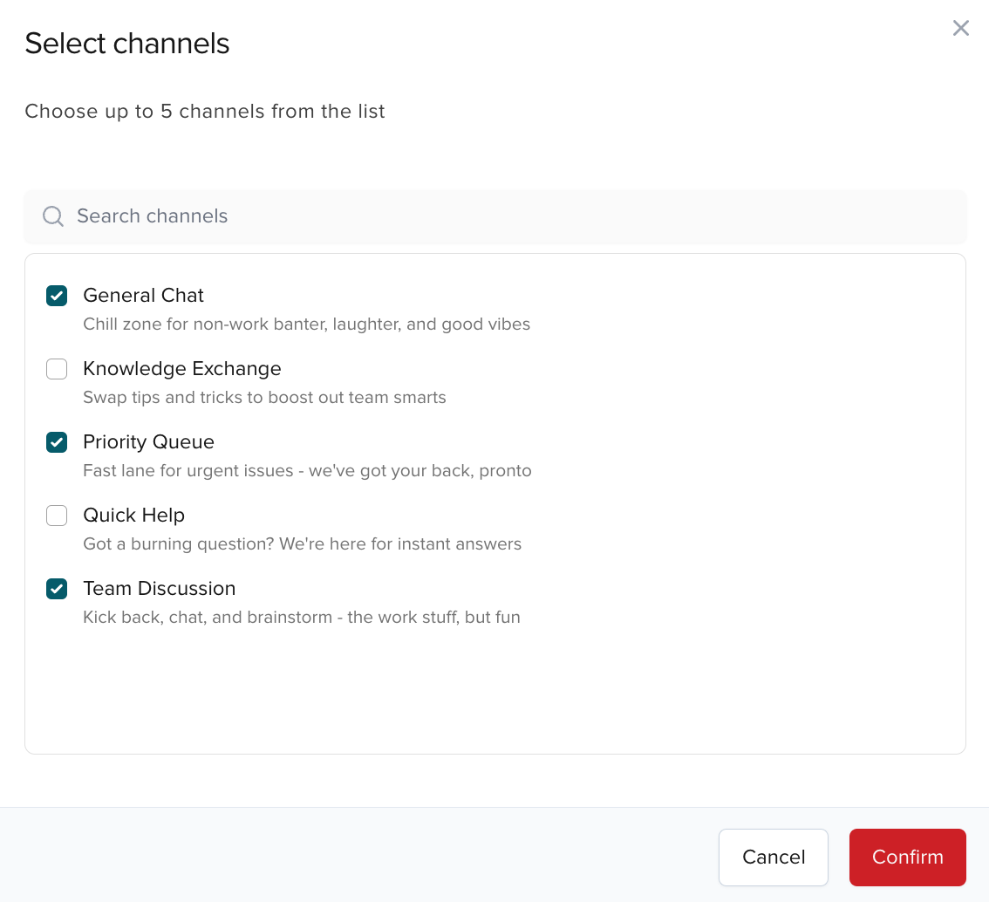Uncheck the Priority Queue channel
Image resolution: width=989 pixels, height=902 pixels.
click(56, 442)
